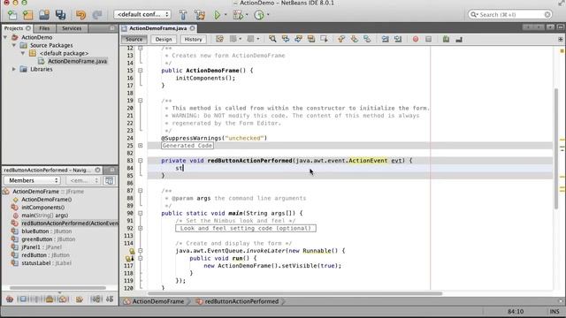Click the Uncomment lines icon in editor toolbar

[459, 39]
